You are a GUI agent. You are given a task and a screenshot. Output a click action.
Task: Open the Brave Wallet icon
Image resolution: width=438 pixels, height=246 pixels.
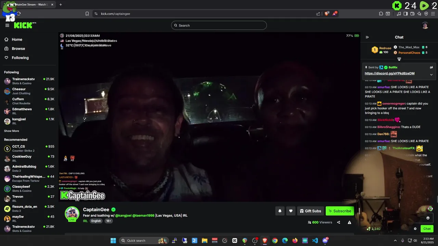coord(412,14)
